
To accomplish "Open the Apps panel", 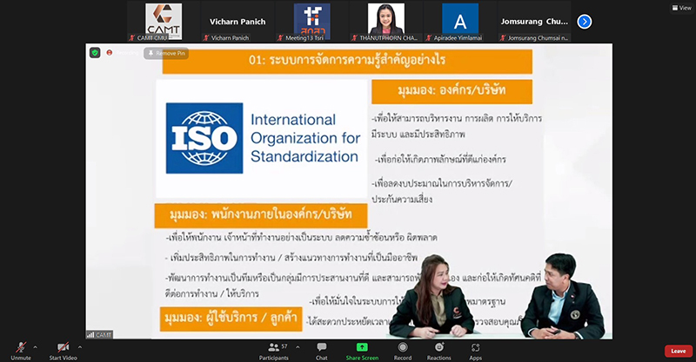I will click(x=475, y=351).
